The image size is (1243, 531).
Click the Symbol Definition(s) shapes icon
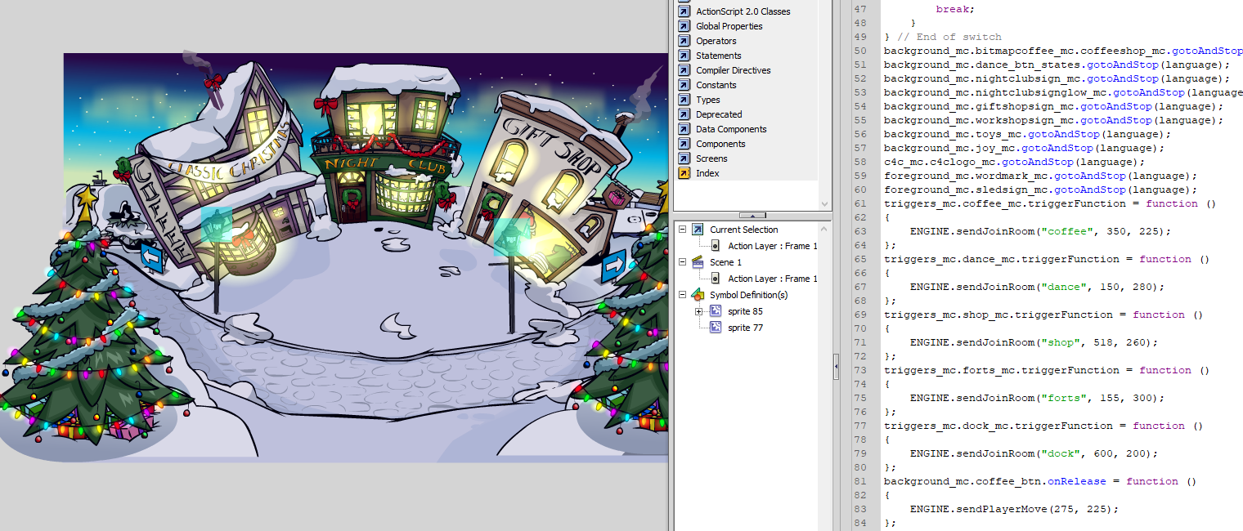[698, 295]
